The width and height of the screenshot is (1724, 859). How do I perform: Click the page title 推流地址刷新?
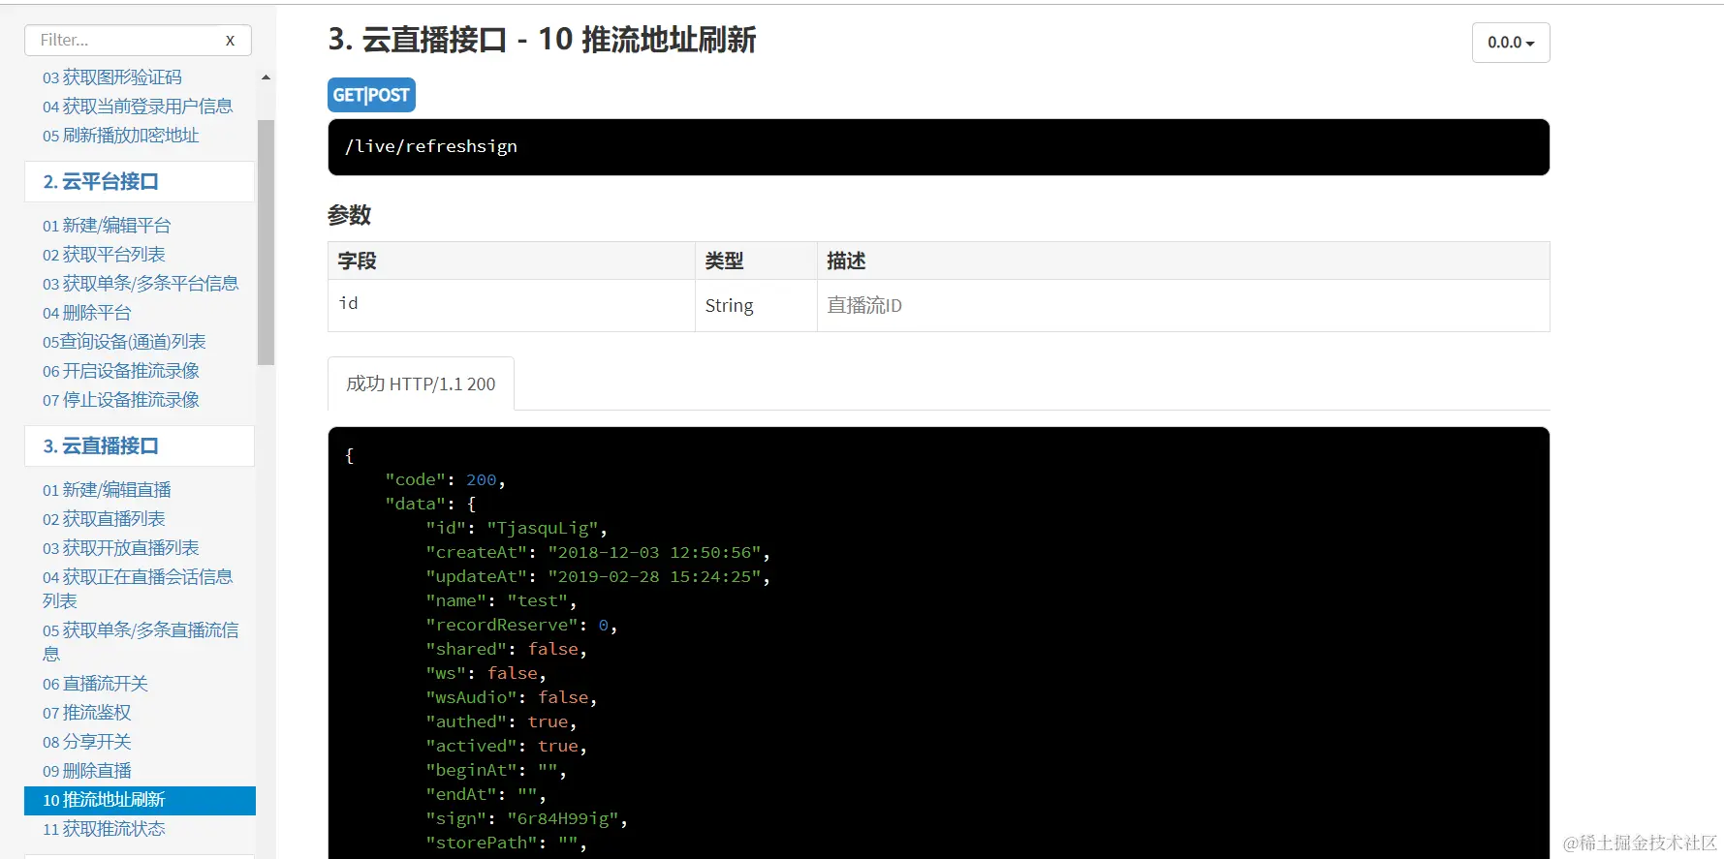[669, 40]
